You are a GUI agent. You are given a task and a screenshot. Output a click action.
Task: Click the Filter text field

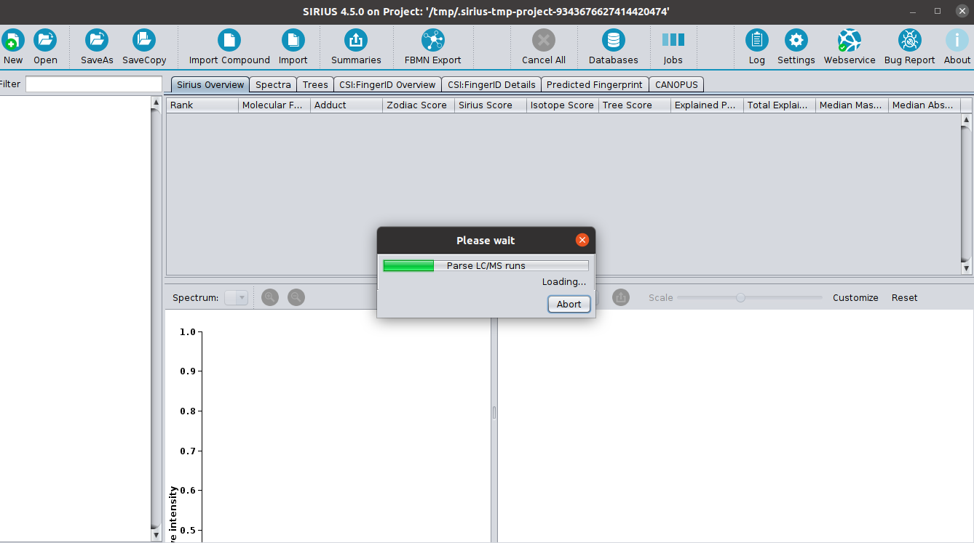(x=93, y=84)
